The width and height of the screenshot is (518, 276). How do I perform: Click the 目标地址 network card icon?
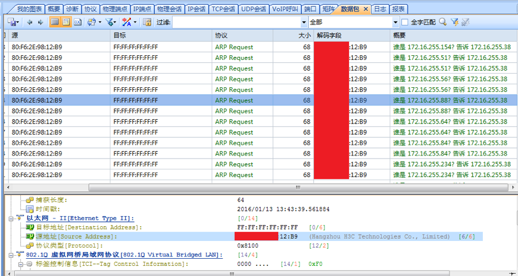30,227
